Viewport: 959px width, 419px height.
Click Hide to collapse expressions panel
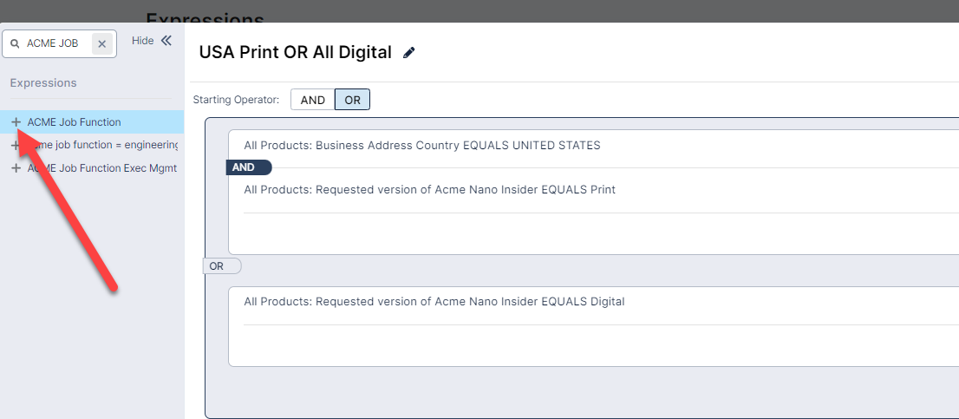click(142, 41)
